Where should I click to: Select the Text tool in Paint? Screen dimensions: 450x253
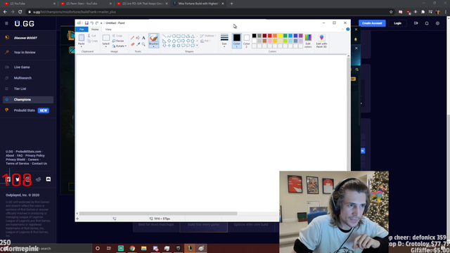click(143, 38)
